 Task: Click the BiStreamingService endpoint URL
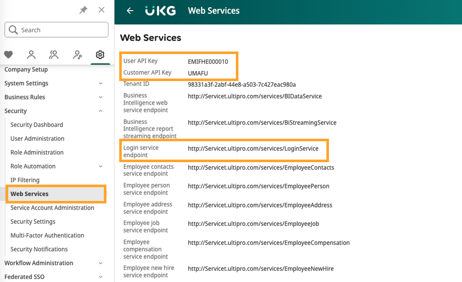262,123
